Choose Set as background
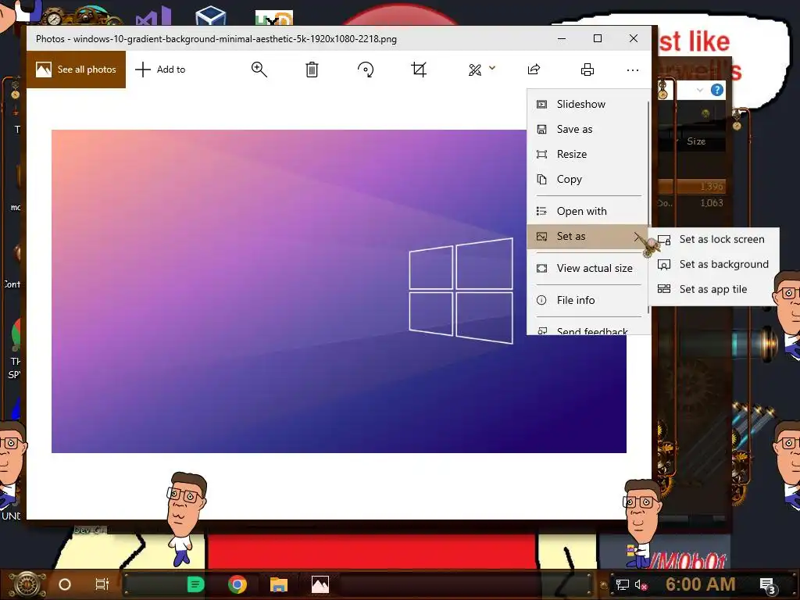This screenshot has height=600, width=800. pos(713,264)
